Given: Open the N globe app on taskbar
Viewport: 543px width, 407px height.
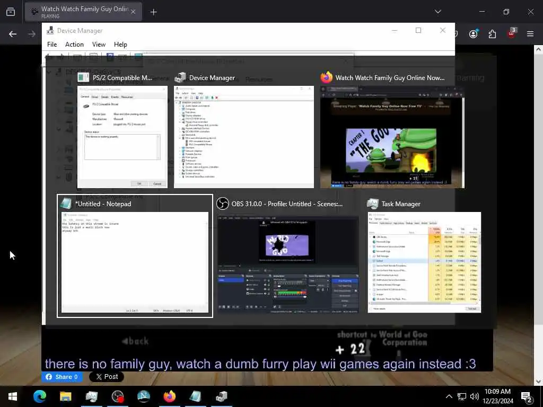Looking at the screenshot, I should tap(143, 396).
